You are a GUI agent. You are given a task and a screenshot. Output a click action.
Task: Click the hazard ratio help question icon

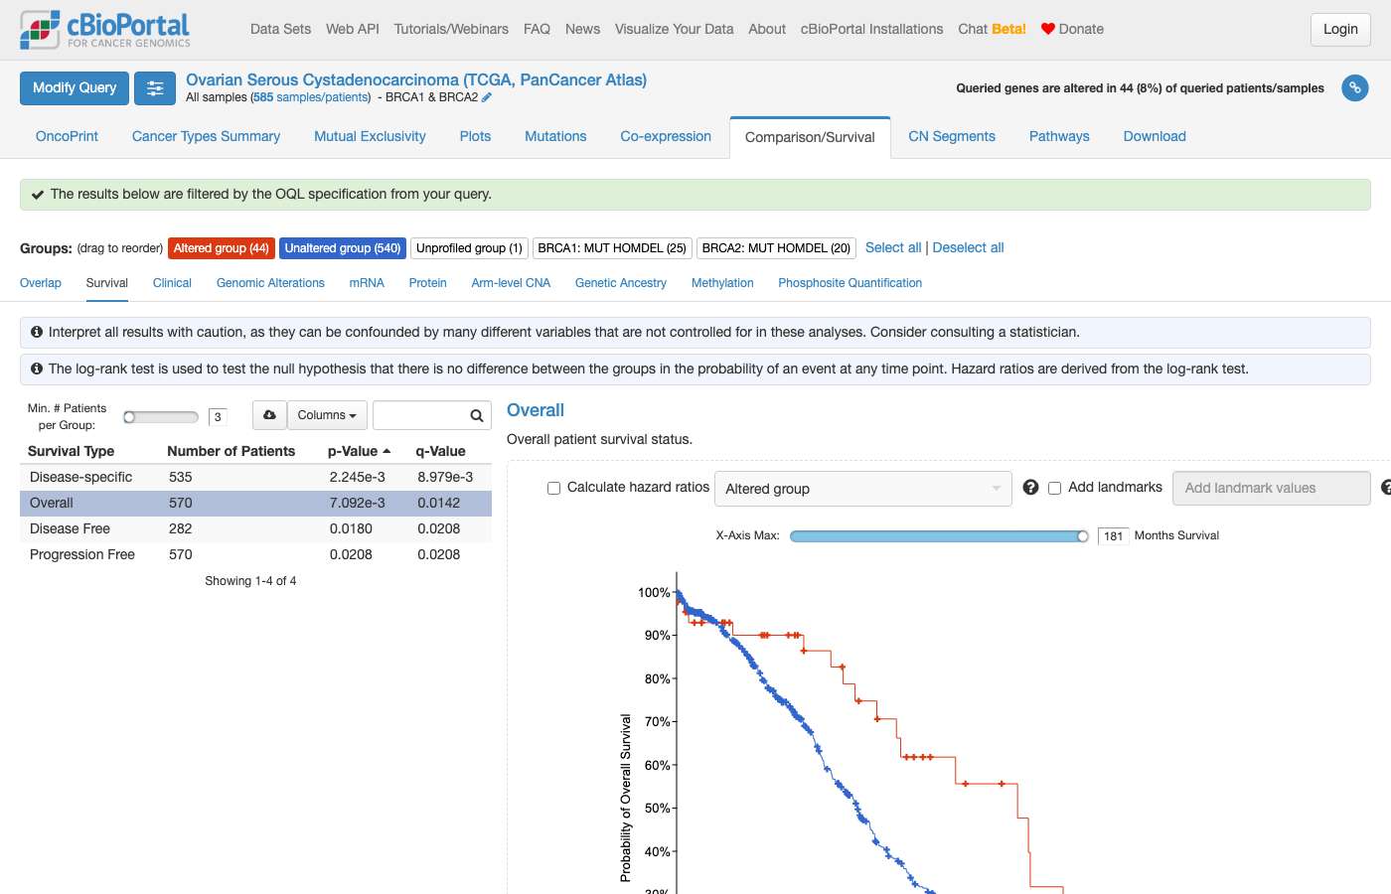point(1030,488)
